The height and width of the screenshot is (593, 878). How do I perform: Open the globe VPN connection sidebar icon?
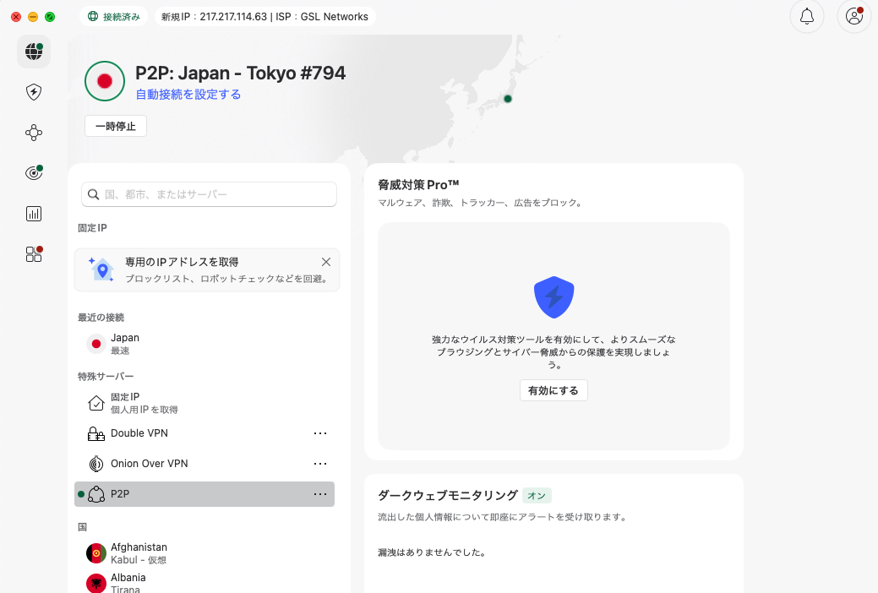tap(34, 52)
